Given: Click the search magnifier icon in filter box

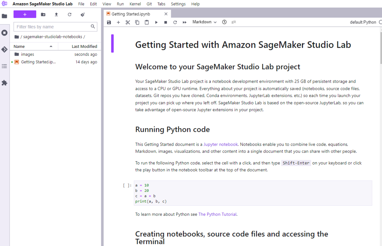Looking at the screenshot, I should click(x=93, y=27).
